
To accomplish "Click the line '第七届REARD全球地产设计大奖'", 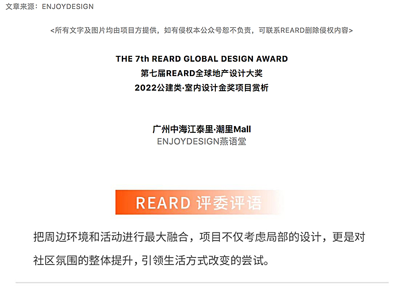I will pyautogui.click(x=201, y=73).
